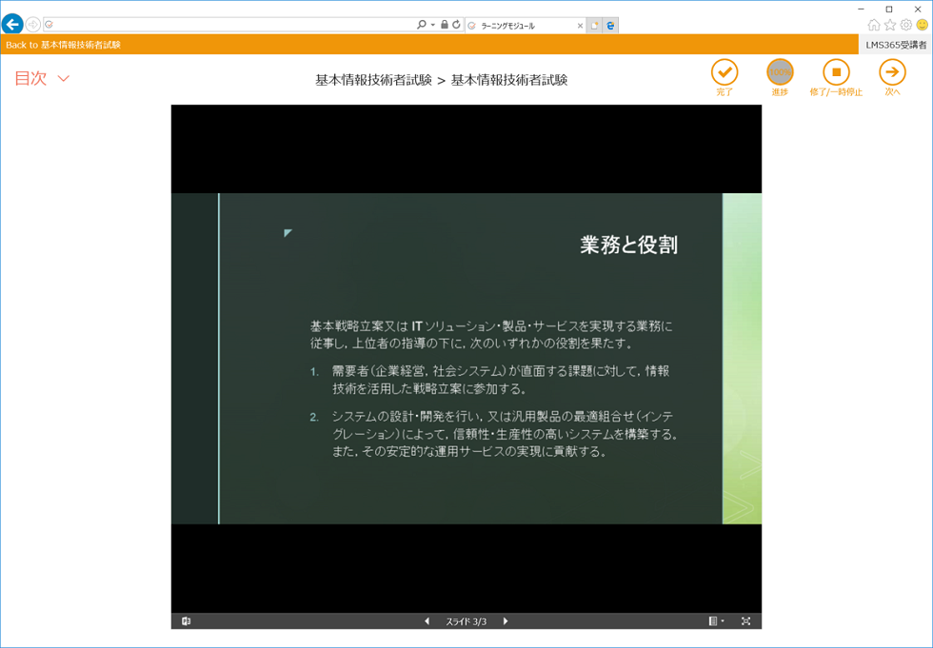Image resolution: width=933 pixels, height=648 pixels.
Task: Click the 完了 checkmark icon
Action: point(724,72)
